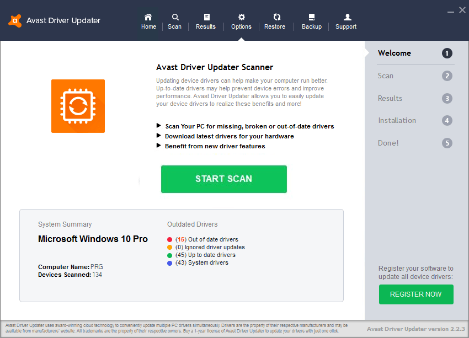Click 'Avast Driver Updater Scanner' heading
This screenshot has height=338, width=469.
click(x=215, y=67)
